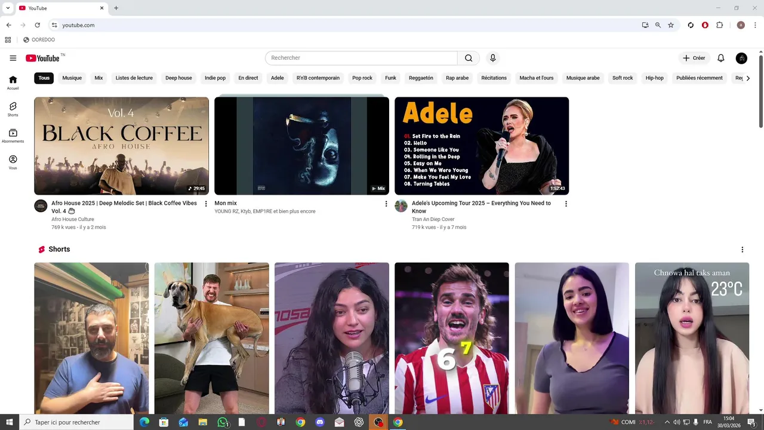Reload the page in Chrome

(x=37, y=25)
